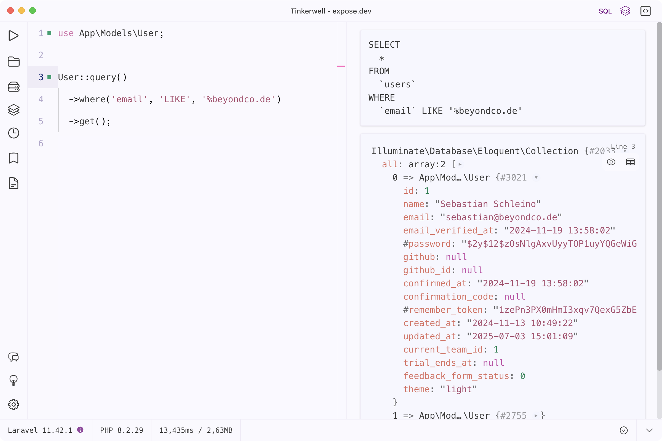Click the User::query() code line
This screenshot has width=662, height=441.
coord(92,77)
